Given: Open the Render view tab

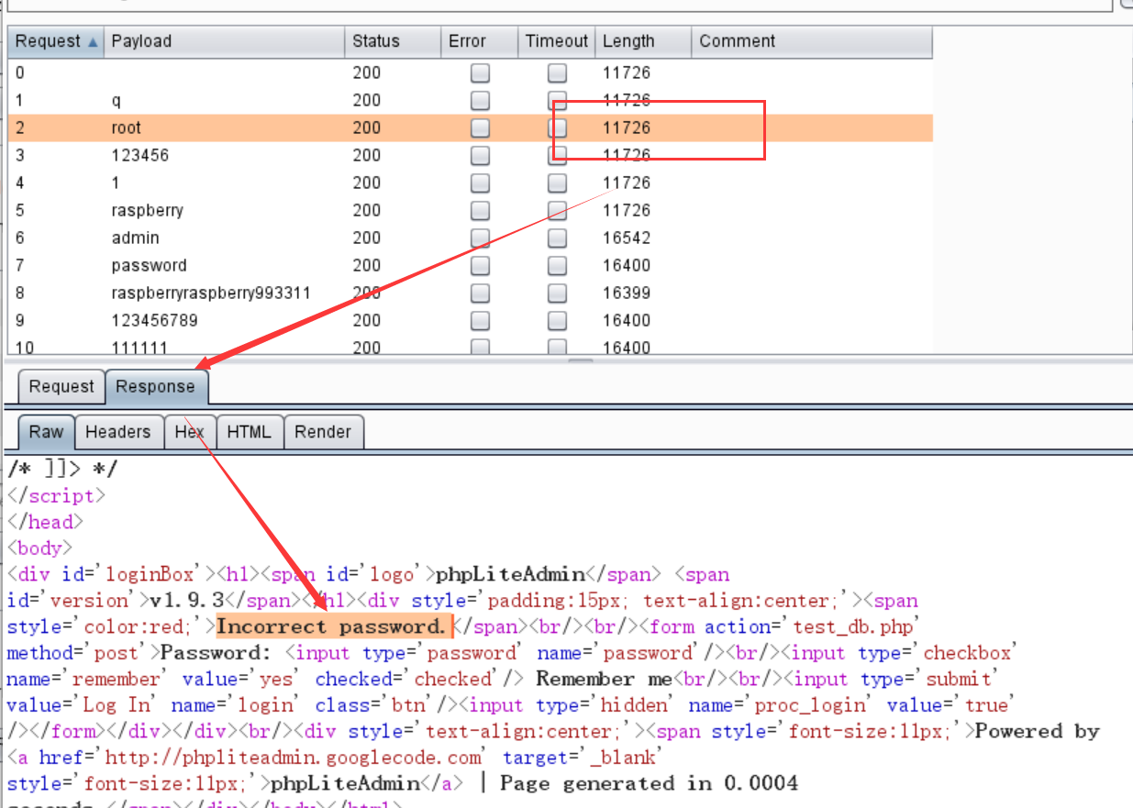Looking at the screenshot, I should pyautogui.click(x=323, y=431).
